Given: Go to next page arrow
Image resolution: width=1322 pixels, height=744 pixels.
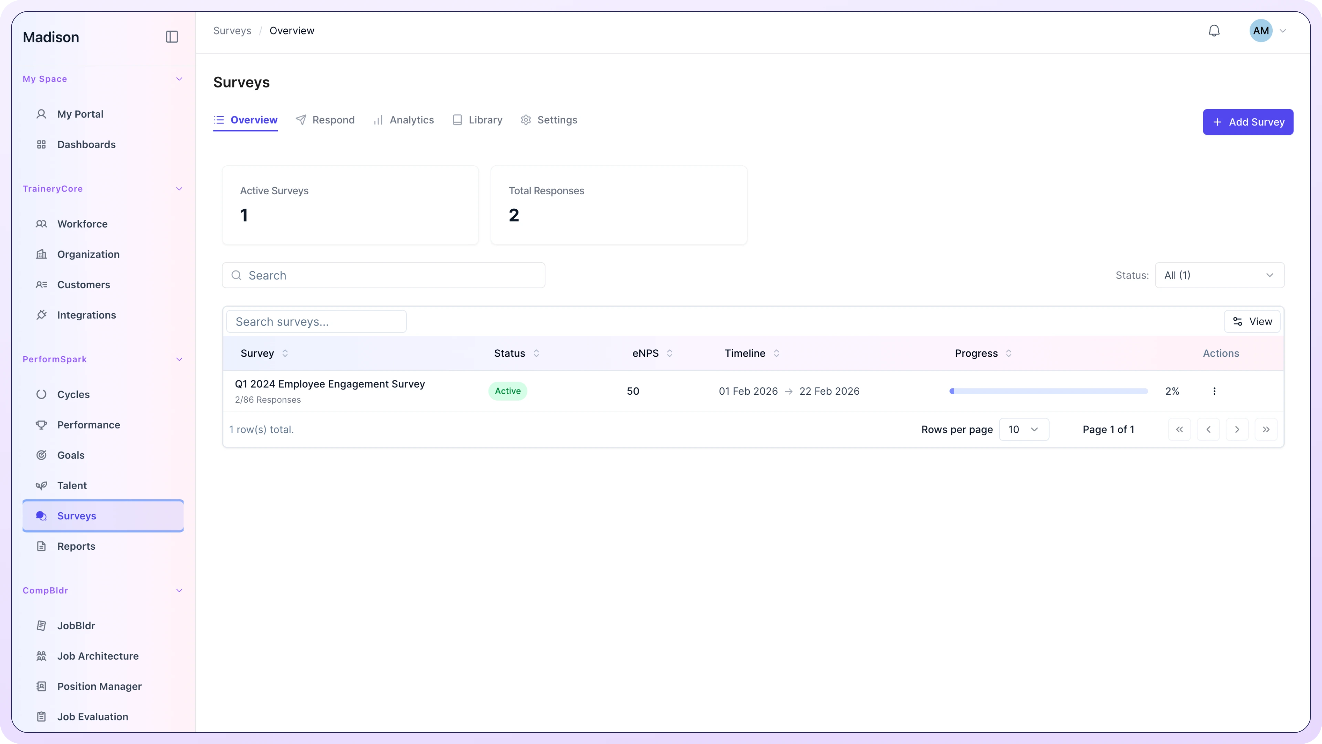Looking at the screenshot, I should (x=1237, y=429).
